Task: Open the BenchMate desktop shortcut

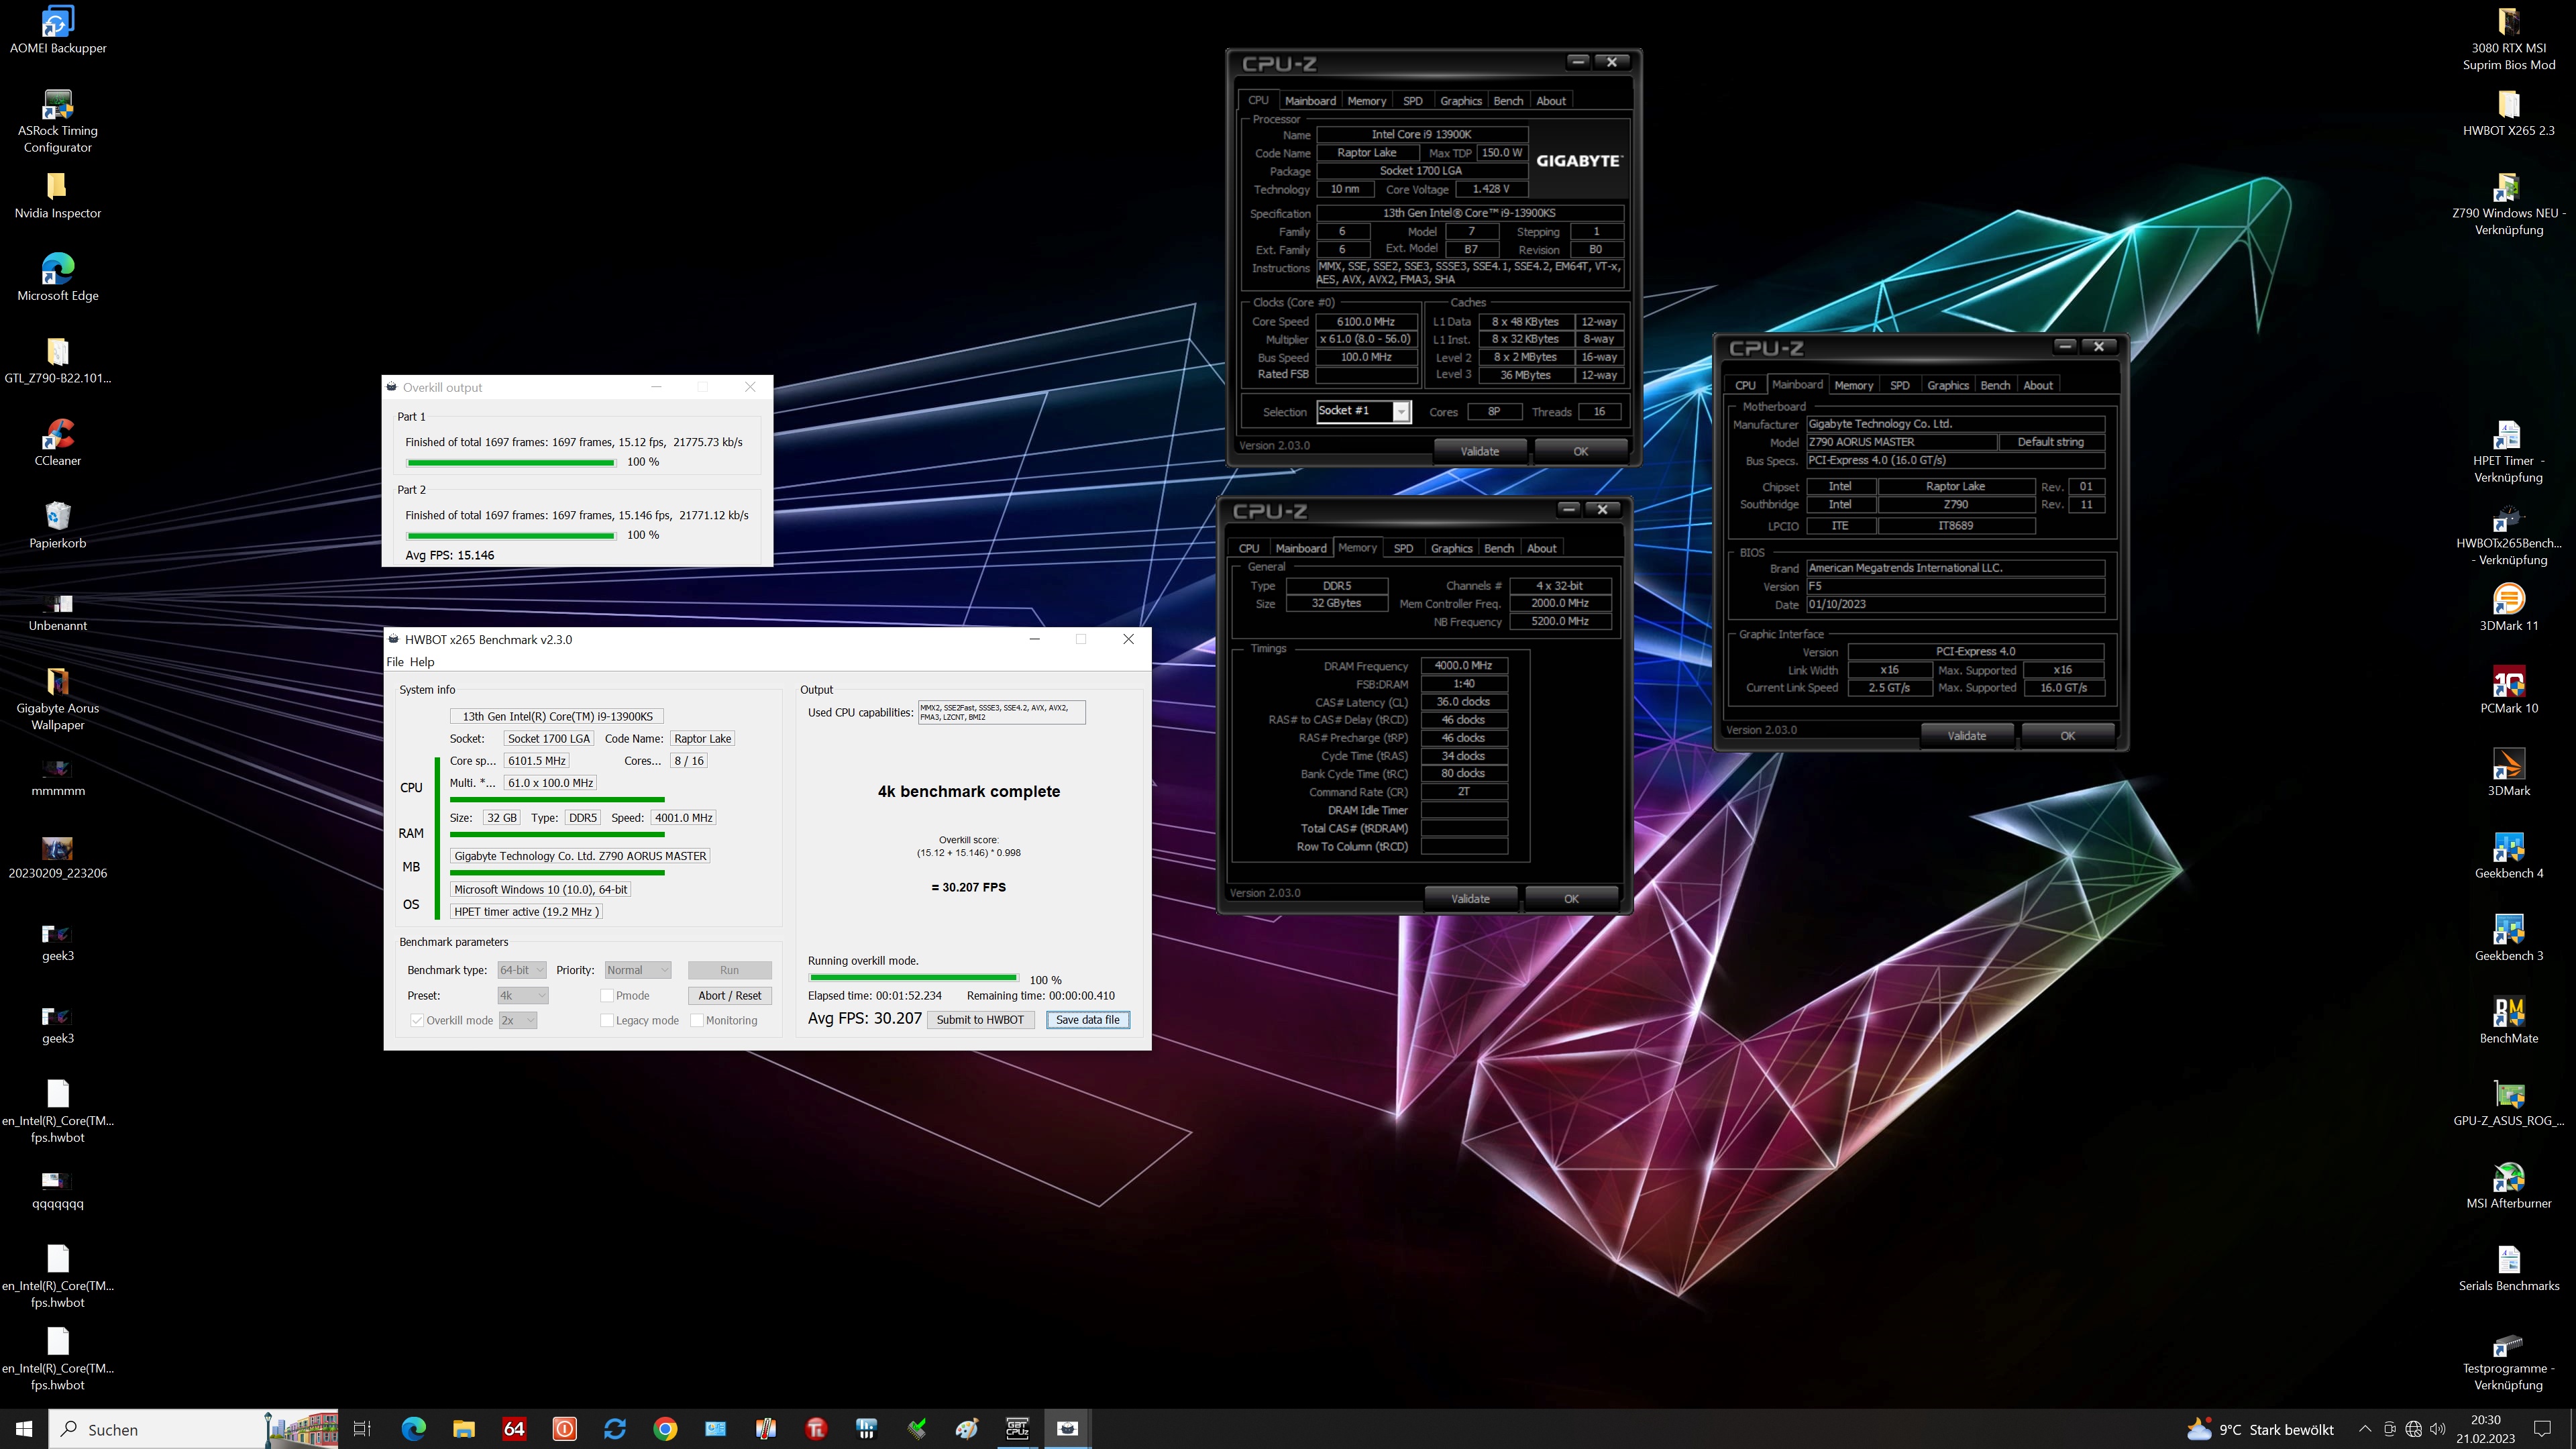Action: 2508,1020
